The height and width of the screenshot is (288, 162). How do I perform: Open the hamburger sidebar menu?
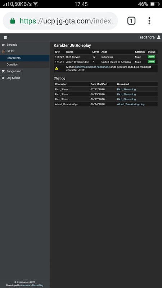click(x=5, y=37)
